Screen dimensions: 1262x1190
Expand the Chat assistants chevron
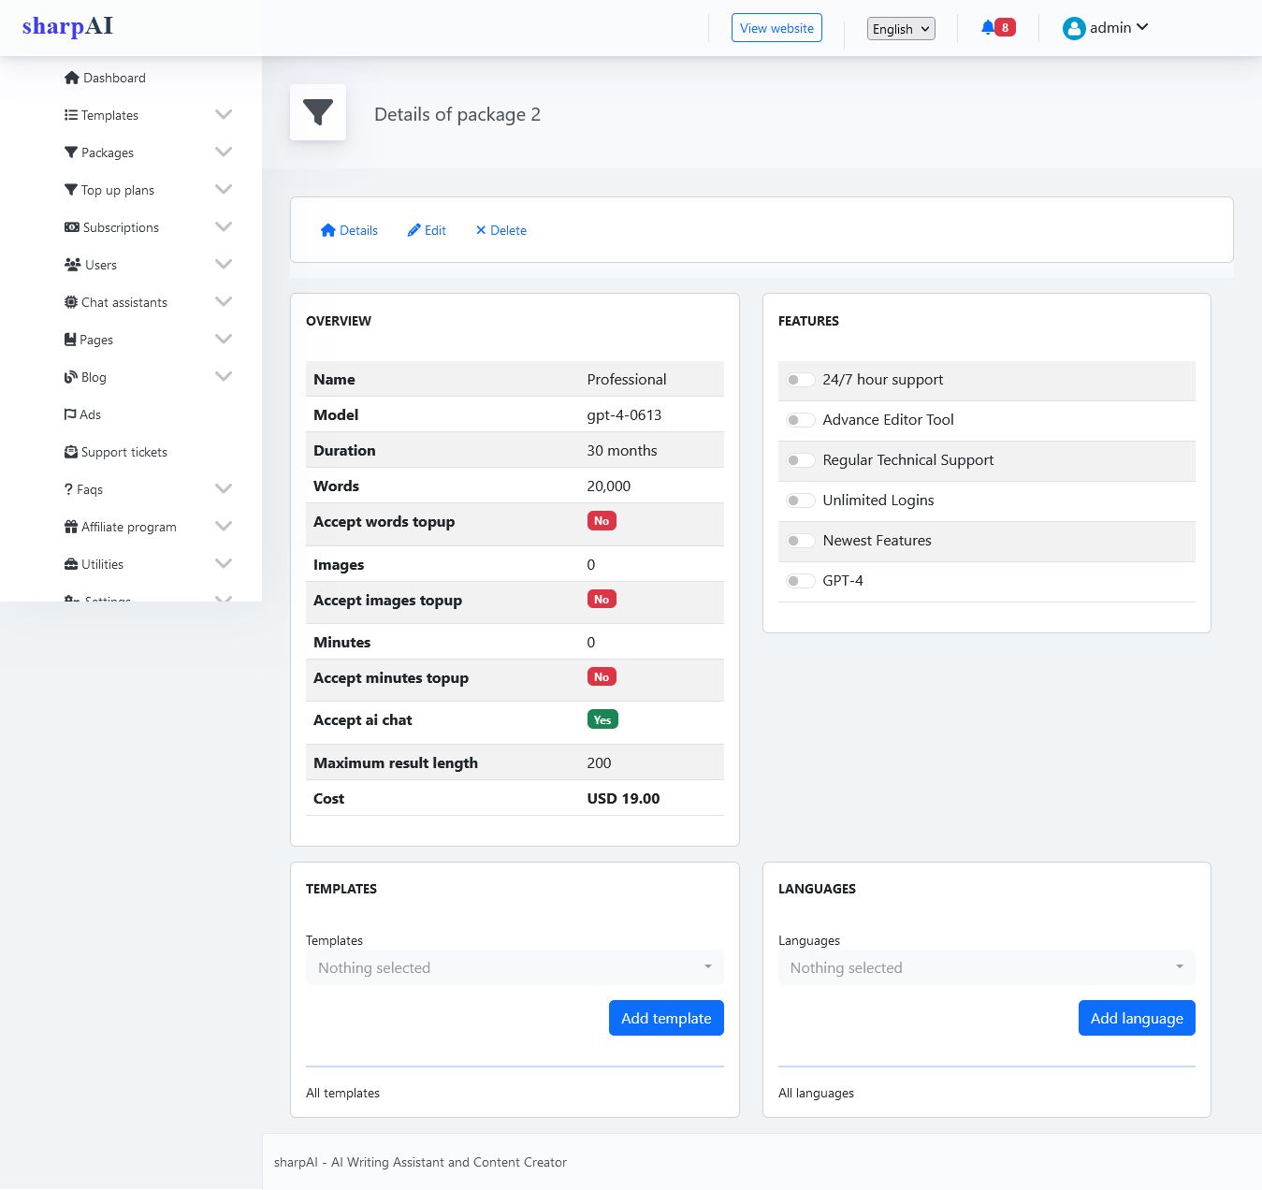coord(224,301)
